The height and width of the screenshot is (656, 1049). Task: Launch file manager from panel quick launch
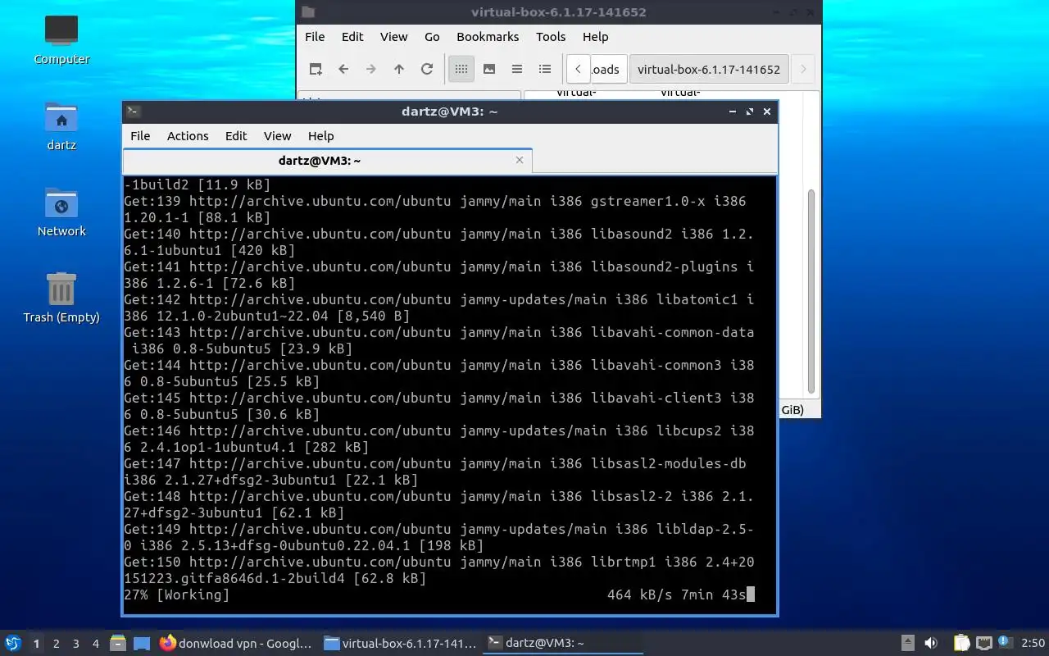pos(118,644)
